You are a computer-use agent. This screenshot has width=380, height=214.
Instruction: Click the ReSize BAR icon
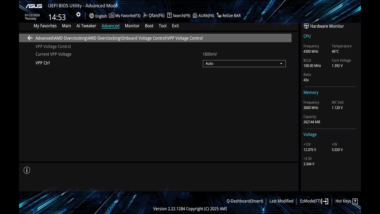pyautogui.click(x=218, y=16)
